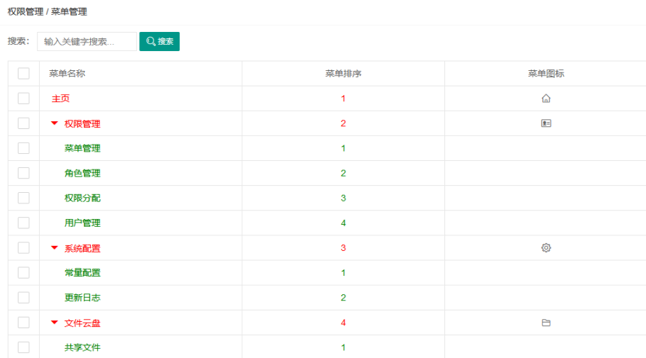Tick the checkbox for 角色管理 row
The width and height of the screenshot is (646, 358).
pos(23,173)
